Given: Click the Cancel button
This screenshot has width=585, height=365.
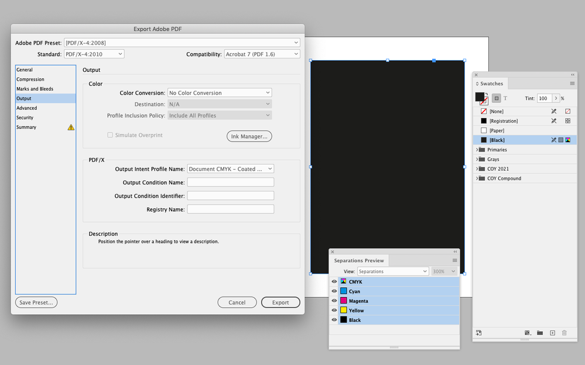Looking at the screenshot, I should (237, 302).
